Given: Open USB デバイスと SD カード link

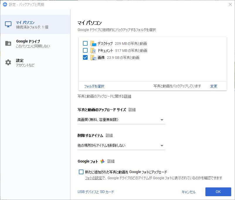Looking at the screenshot, I should pyautogui.click(x=96, y=192).
